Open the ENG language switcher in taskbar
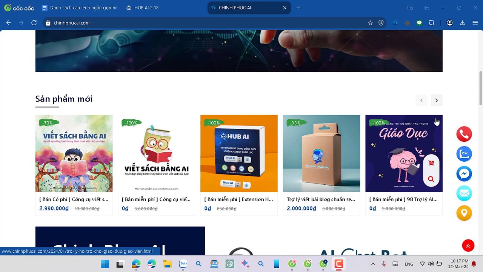Viewport: 483px width, 272px height. [409, 264]
